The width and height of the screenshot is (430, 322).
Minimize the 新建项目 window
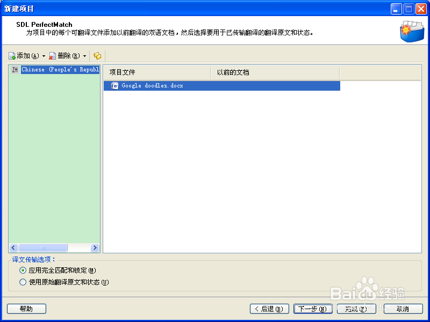[x=396, y=9]
